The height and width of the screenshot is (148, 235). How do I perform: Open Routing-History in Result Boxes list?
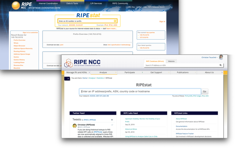[x=19, y=51]
